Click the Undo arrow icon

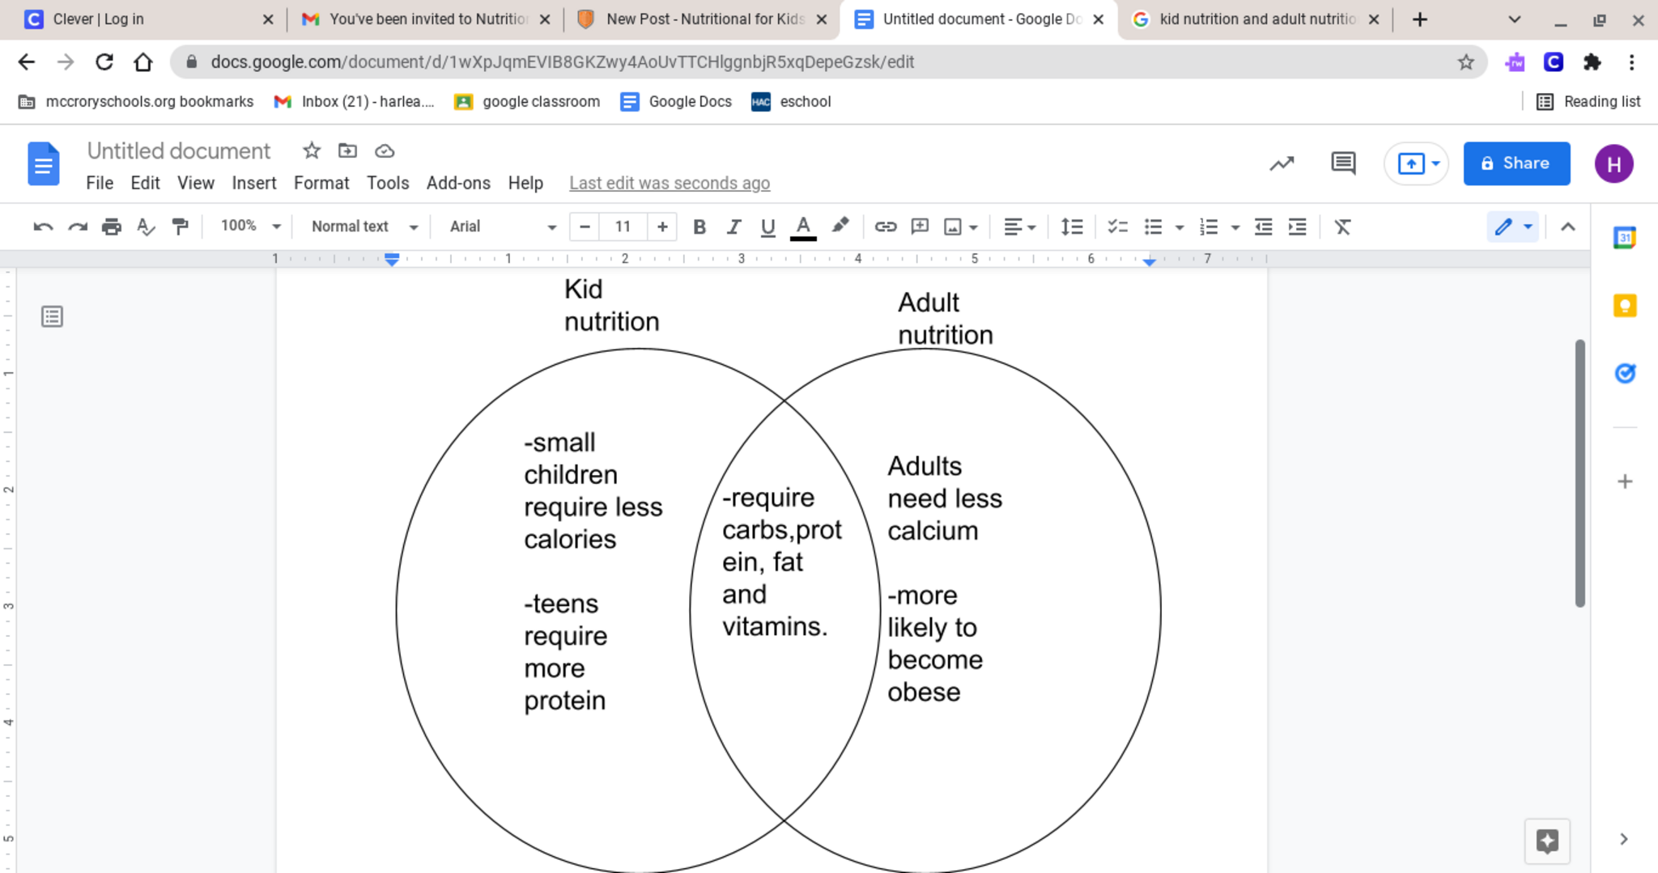coord(43,227)
